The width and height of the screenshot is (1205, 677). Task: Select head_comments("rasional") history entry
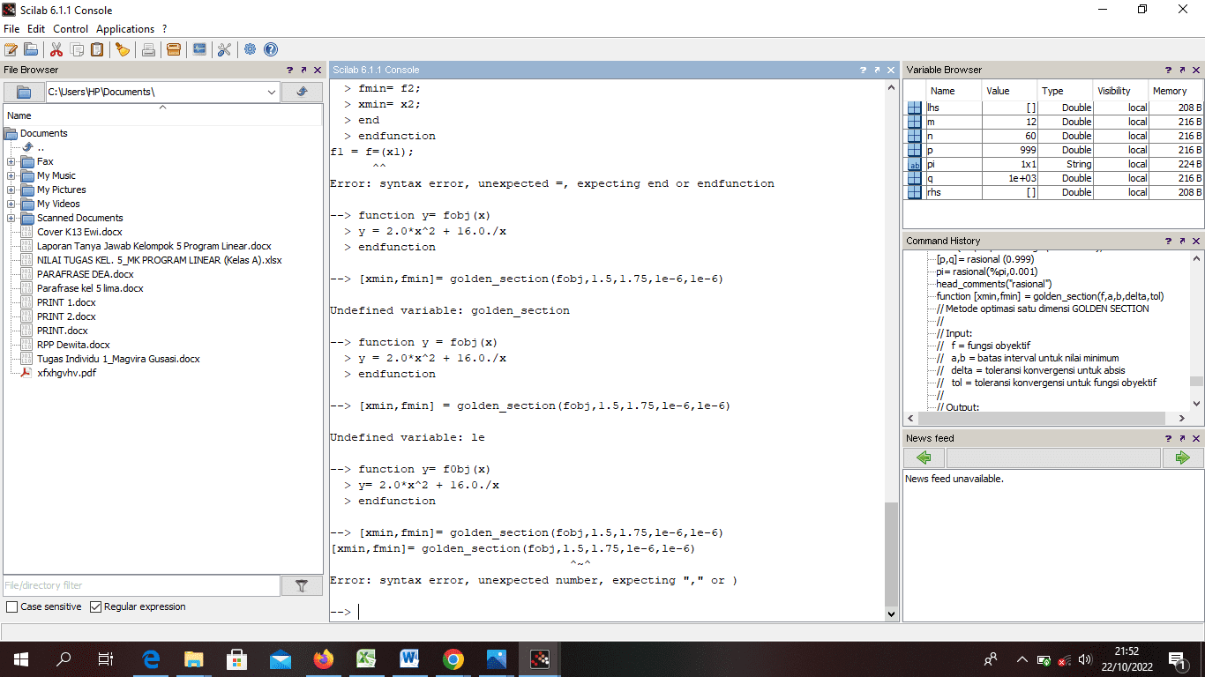(994, 284)
